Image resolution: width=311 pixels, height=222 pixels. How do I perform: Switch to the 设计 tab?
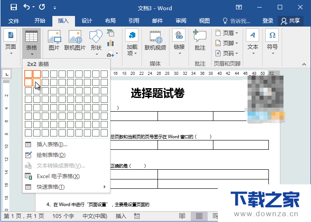pos(87,21)
